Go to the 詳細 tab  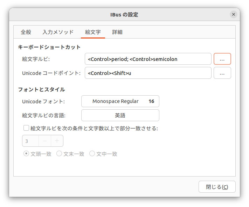coord(117,32)
